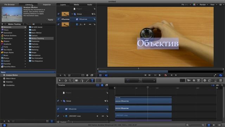This screenshot has height=127, width=225.
Task: Go to start of project
Action: click(145, 75)
